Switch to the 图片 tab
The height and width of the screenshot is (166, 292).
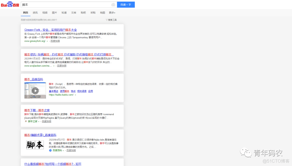pos(54,13)
